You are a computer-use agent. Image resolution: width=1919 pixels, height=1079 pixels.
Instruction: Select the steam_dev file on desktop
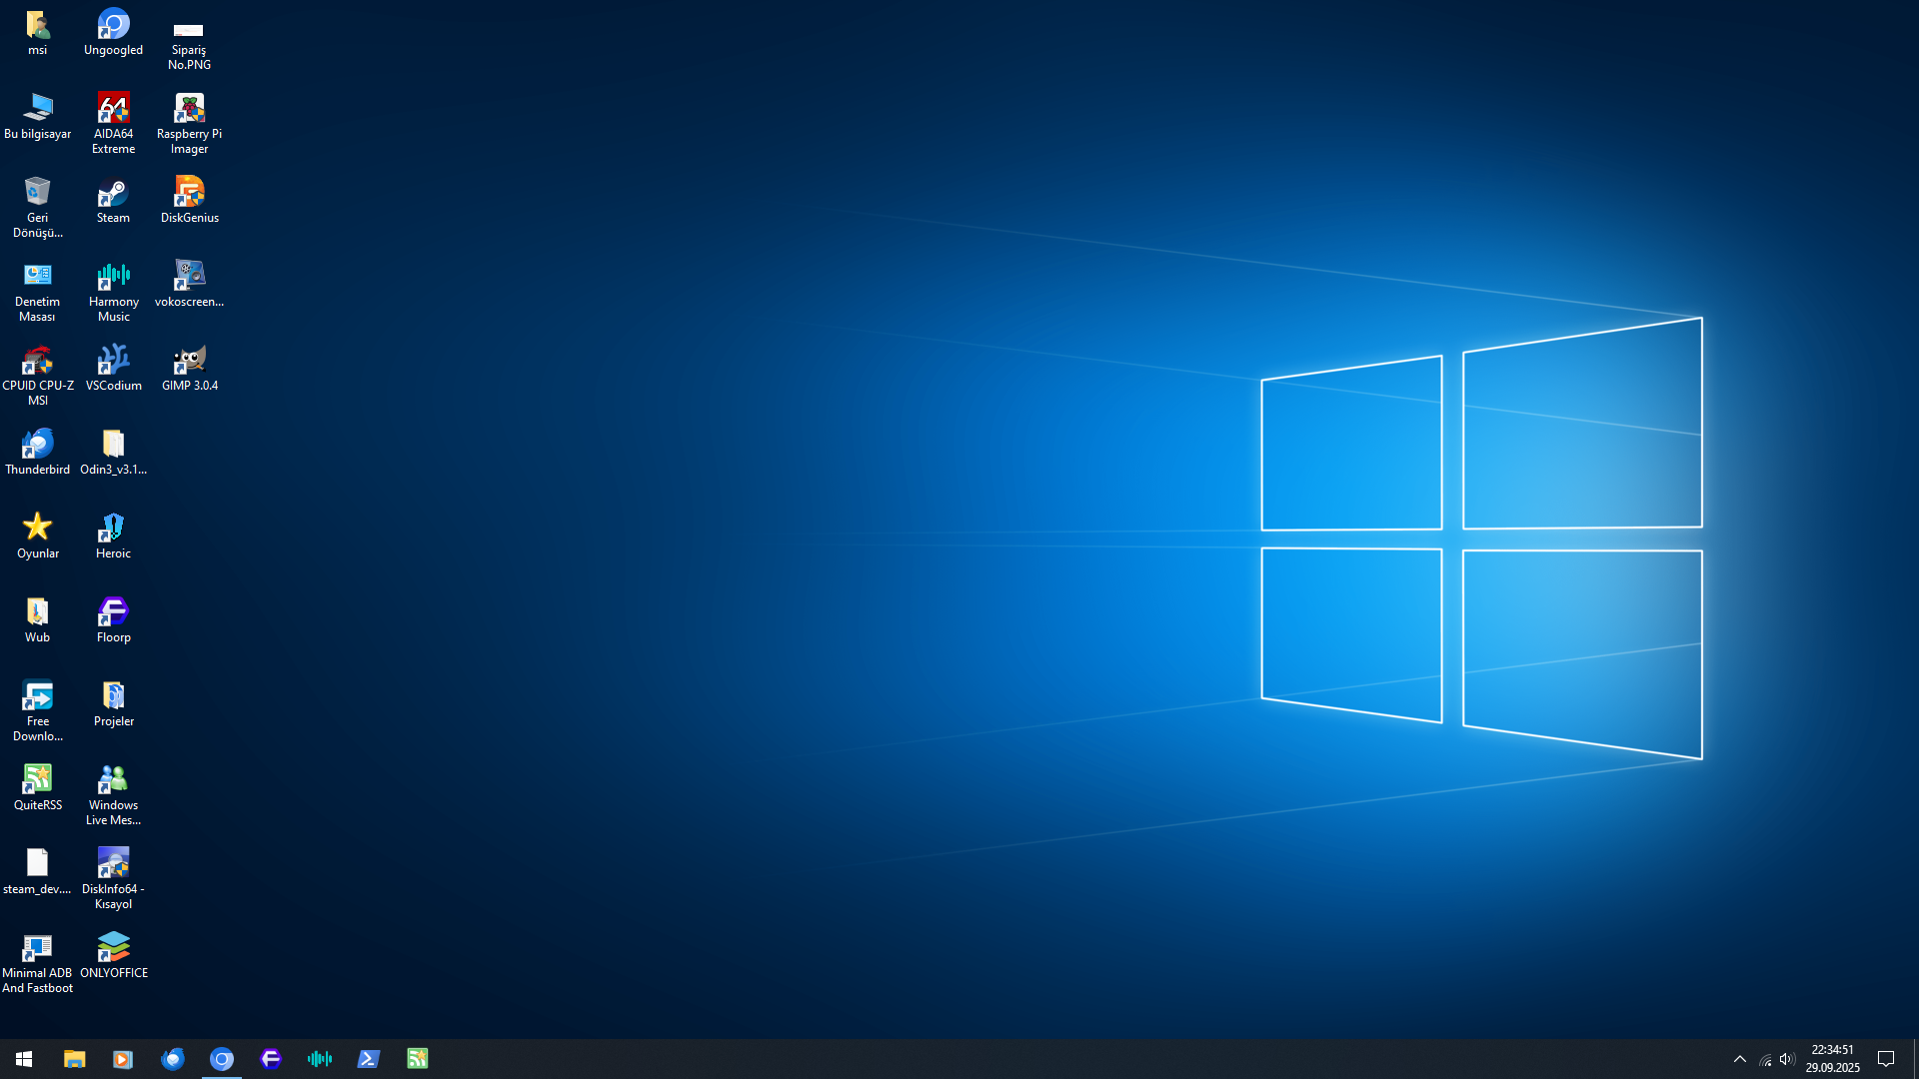pos(37,872)
